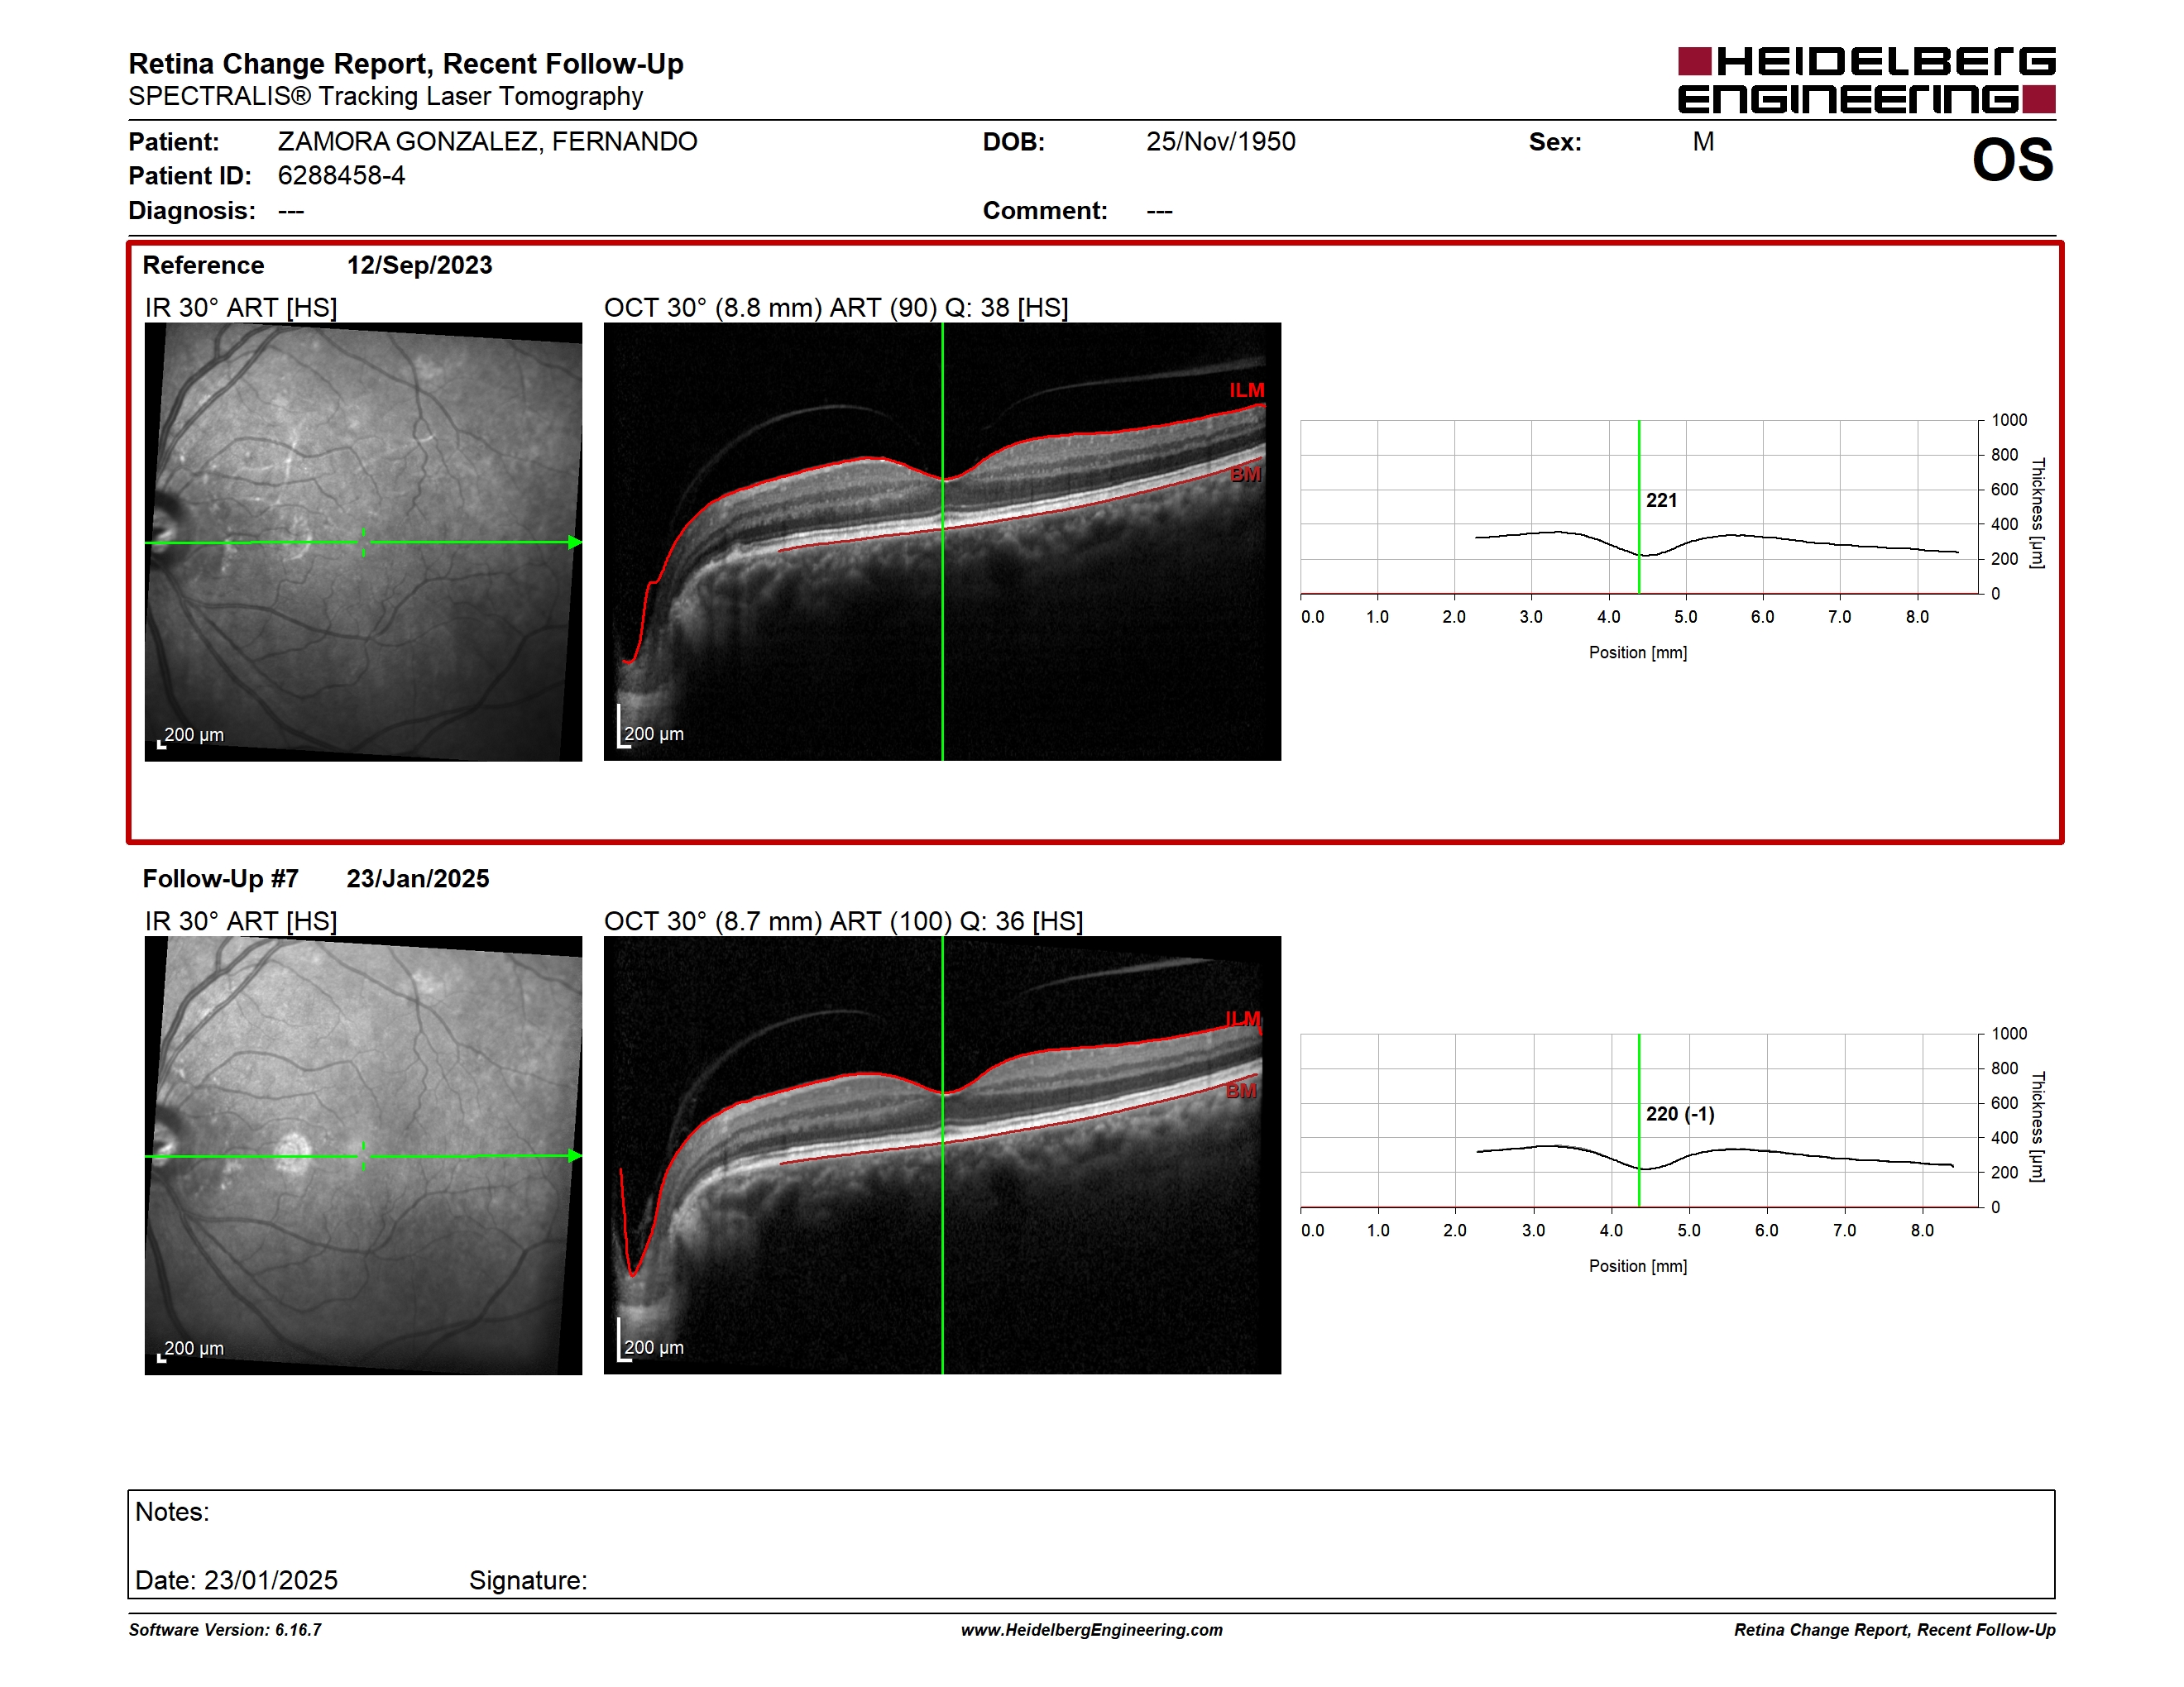Click the Comment label
Viewport: 2184px width, 1687px height.
click(x=1045, y=211)
